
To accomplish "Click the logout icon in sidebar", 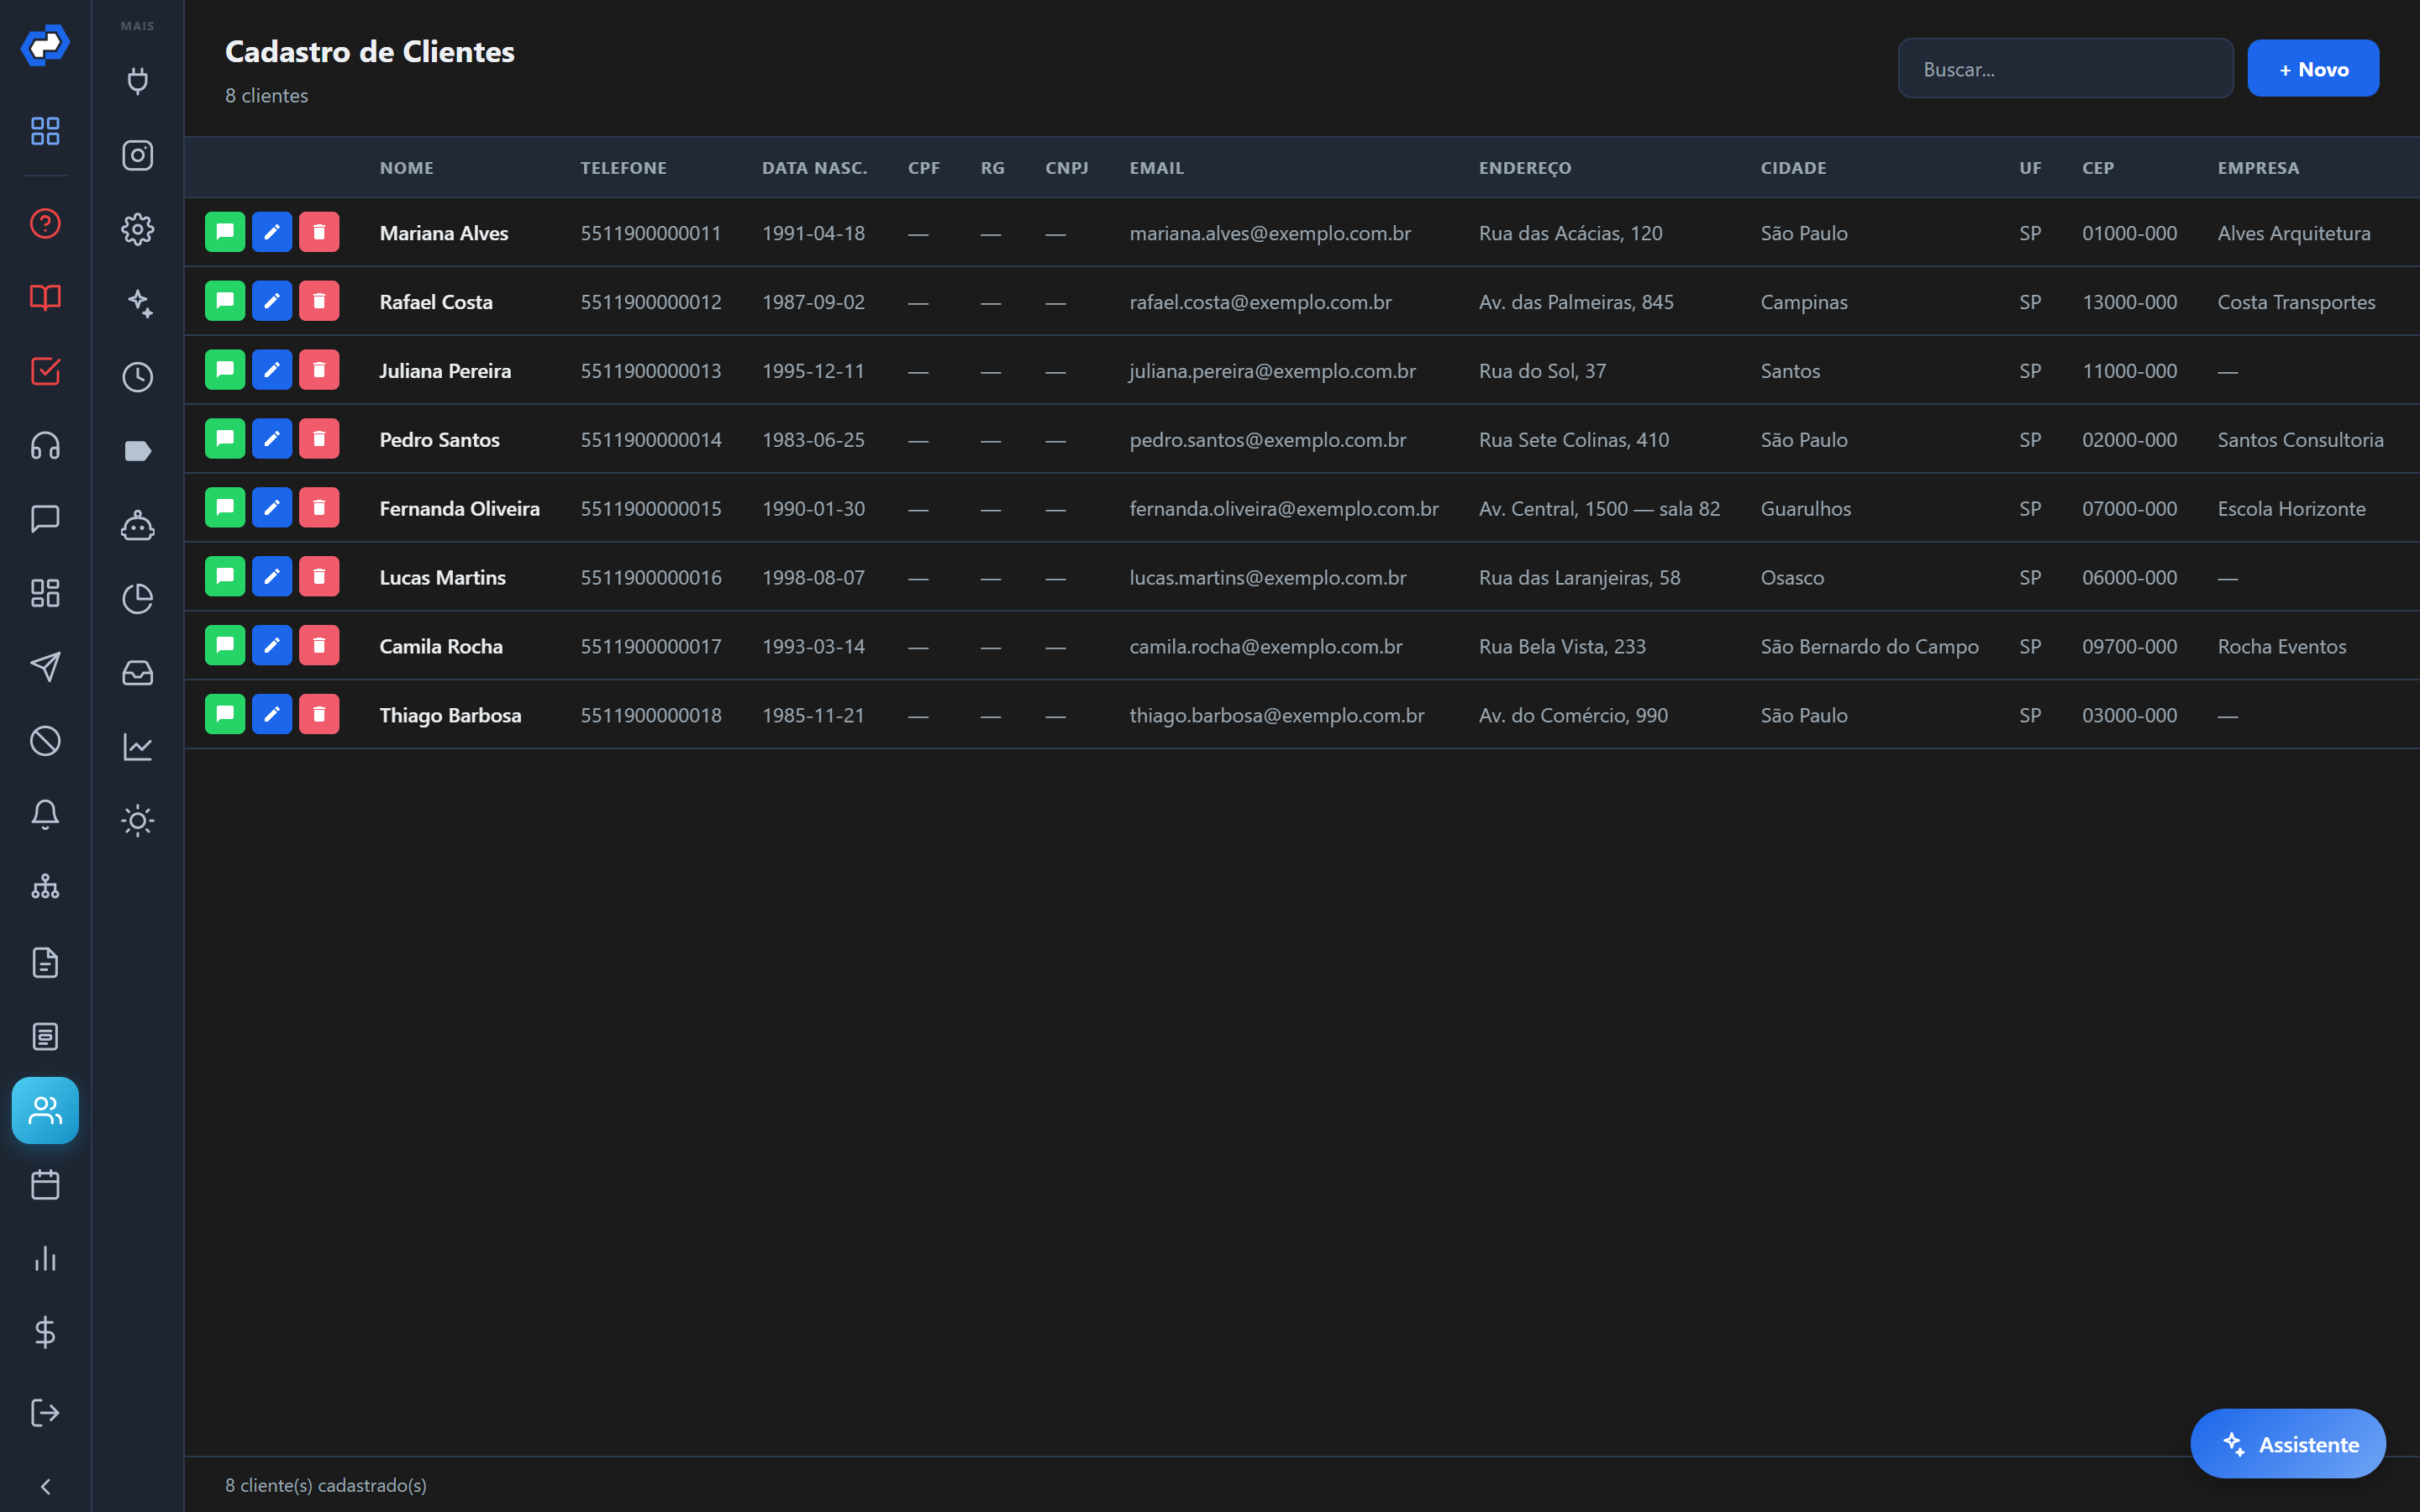I will click(x=45, y=1412).
